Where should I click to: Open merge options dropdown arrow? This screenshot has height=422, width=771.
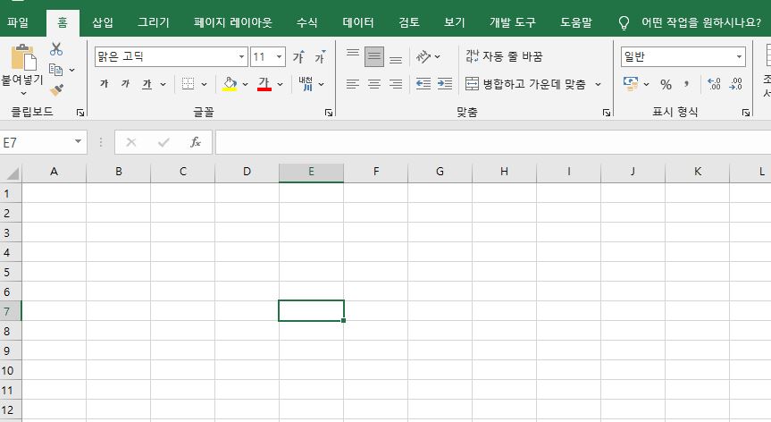(x=598, y=84)
